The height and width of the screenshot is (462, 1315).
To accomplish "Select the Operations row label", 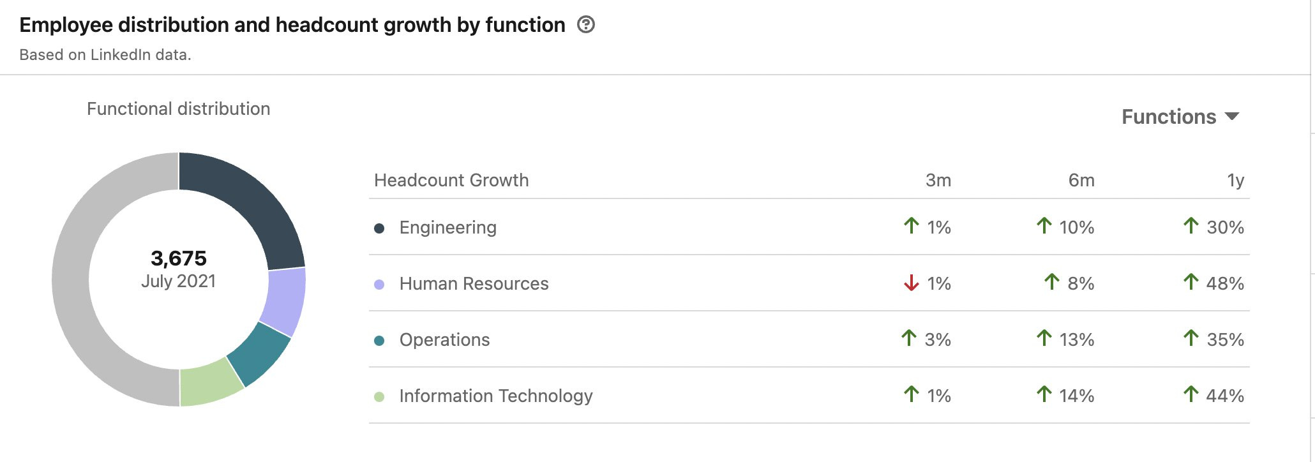I will point(444,340).
